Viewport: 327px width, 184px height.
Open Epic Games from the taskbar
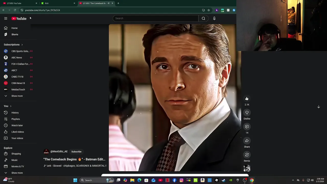click(238, 180)
